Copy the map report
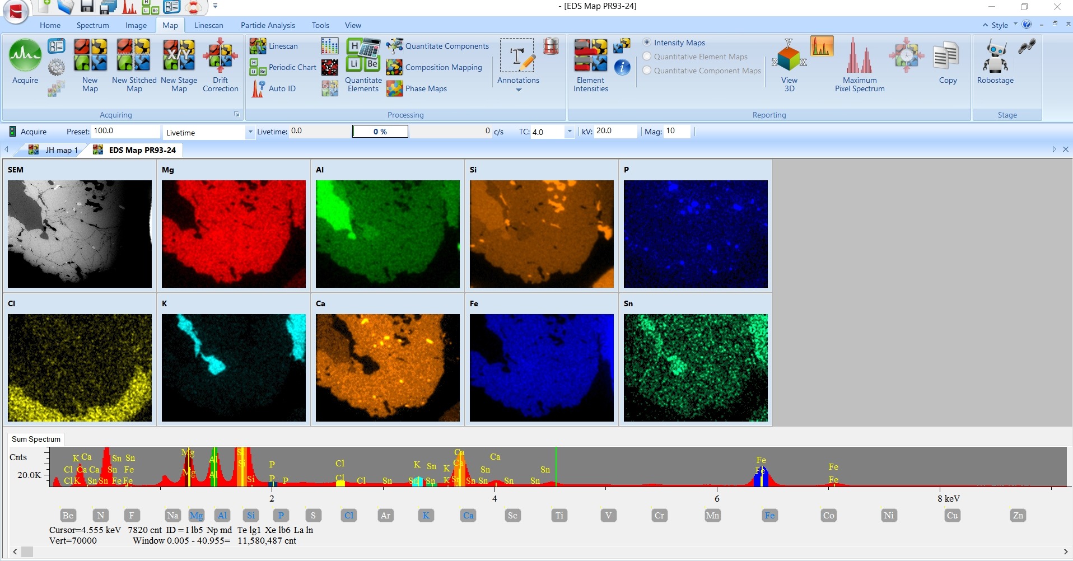This screenshot has width=1073, height=561. coord(947,63)
